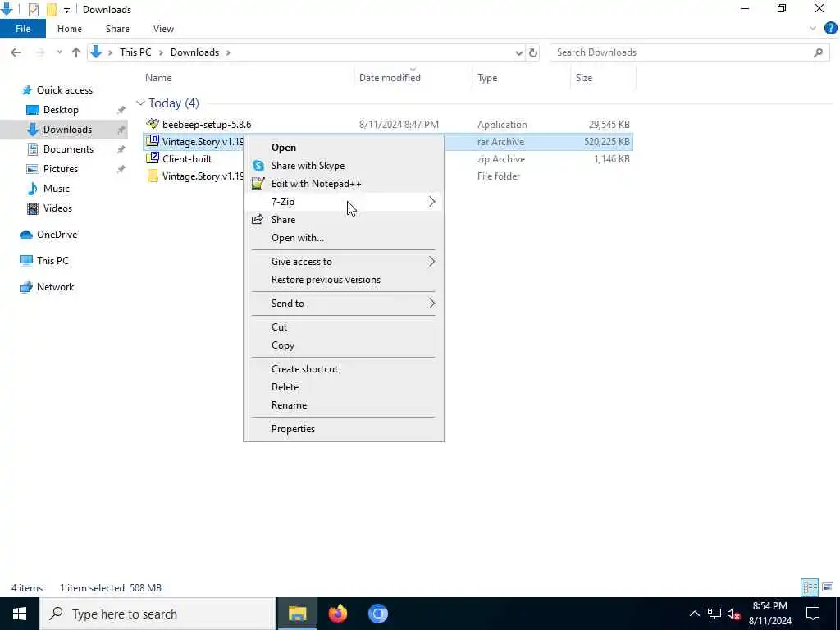The height and width of the screenshot is (630, 840).
Task: Switch to Details view icon
Action: tap(810, 587)
